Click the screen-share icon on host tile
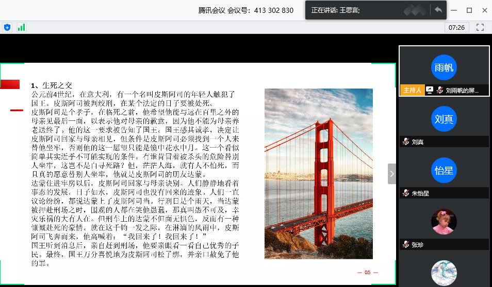 429,90
